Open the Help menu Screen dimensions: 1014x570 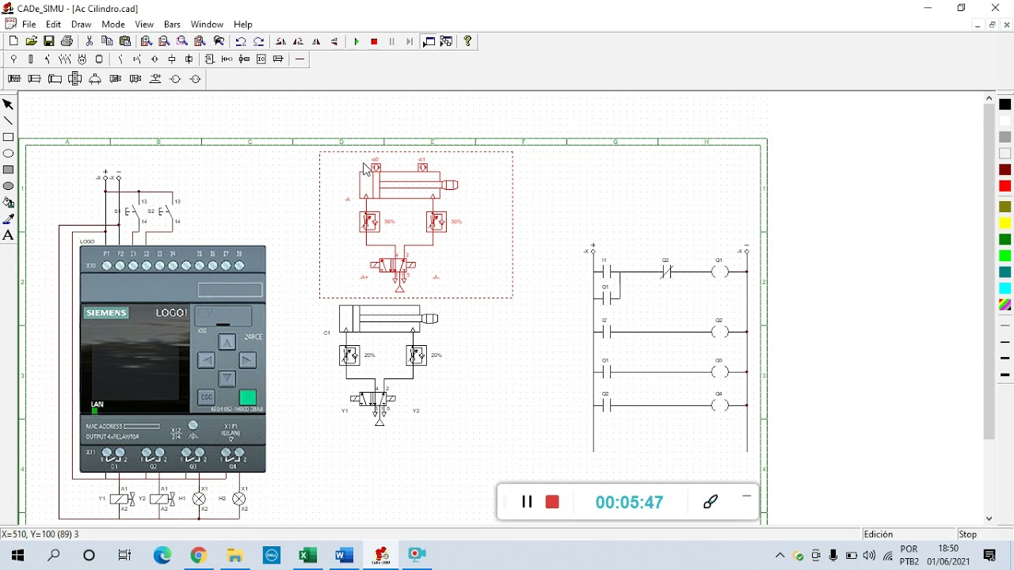[x=243, y=25]
